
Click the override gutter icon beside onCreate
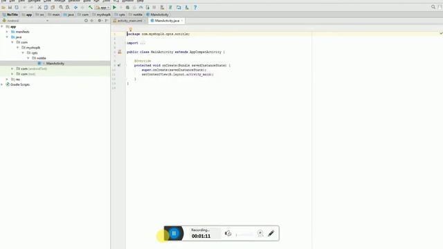point(119,65)
